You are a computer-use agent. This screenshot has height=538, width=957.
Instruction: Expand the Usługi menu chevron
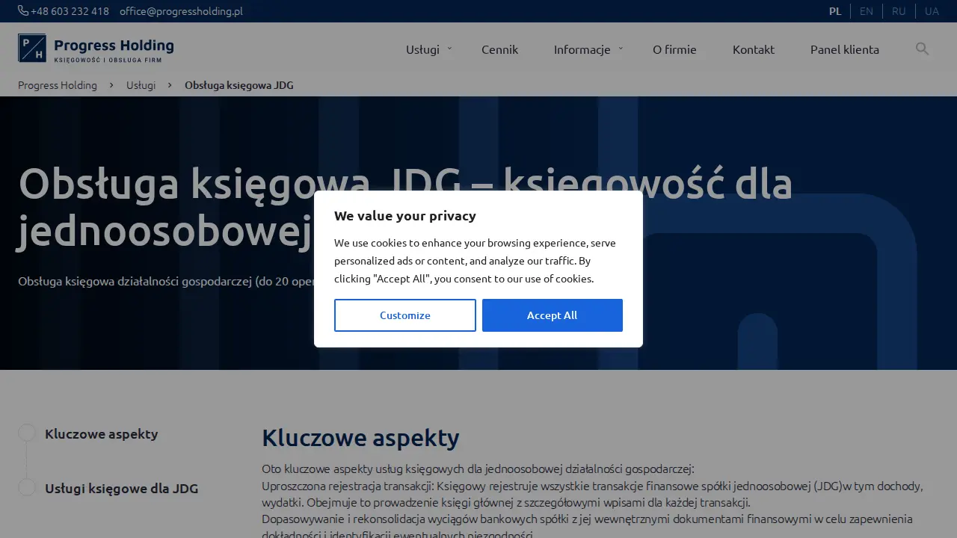tap(449, 49)
